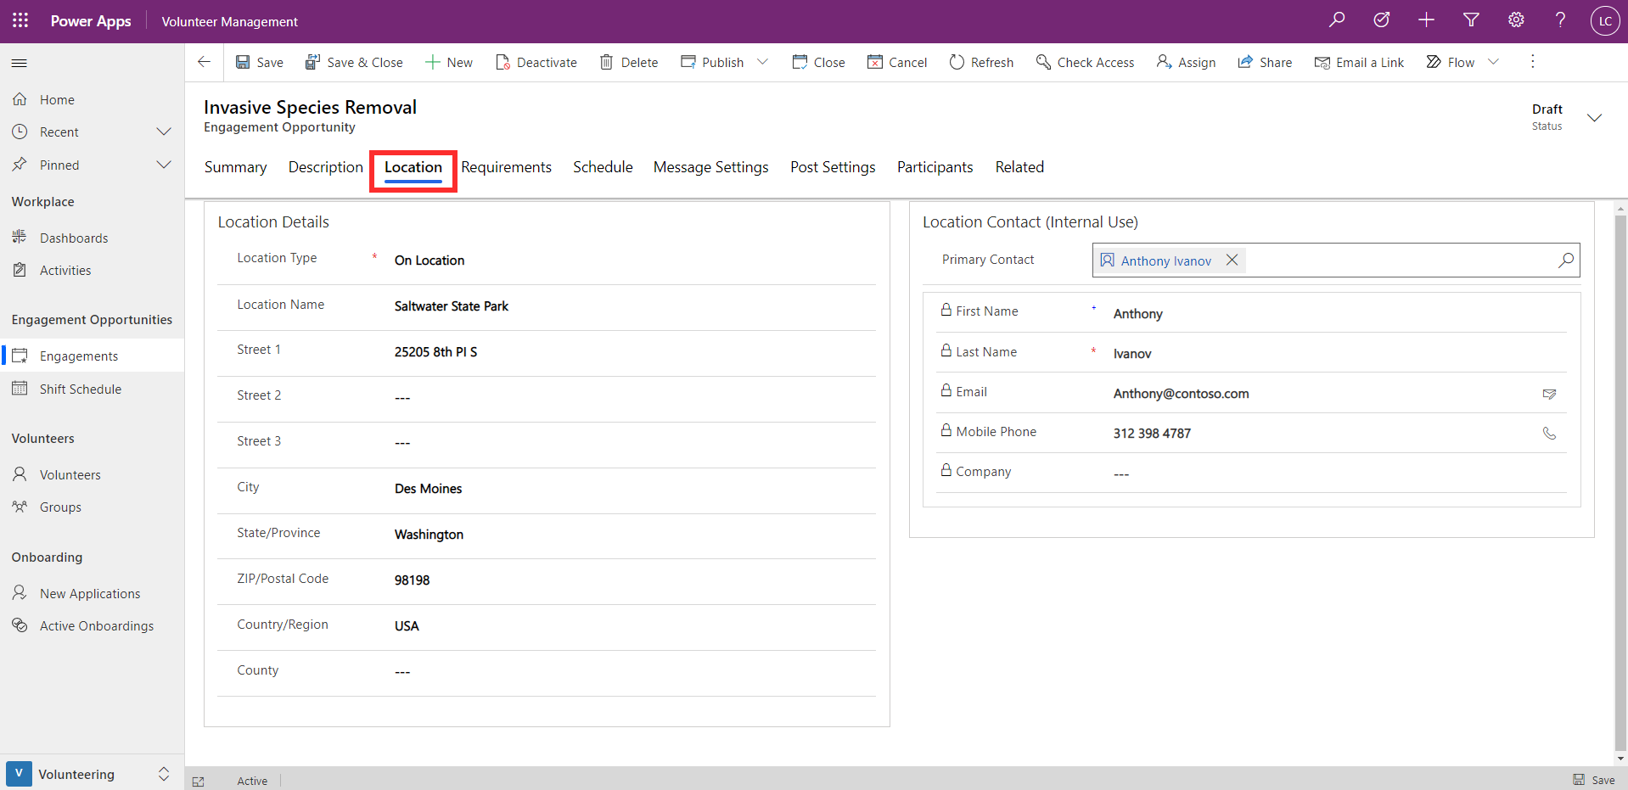Click the Cancel command

click(x=897, y=62)
